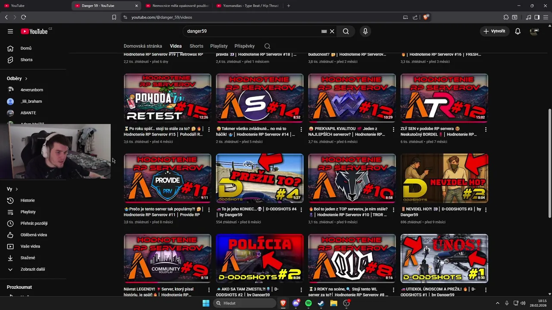552x310 pixels.
Task: Switch to the Shorts channel tab
Action: (196, 46)
